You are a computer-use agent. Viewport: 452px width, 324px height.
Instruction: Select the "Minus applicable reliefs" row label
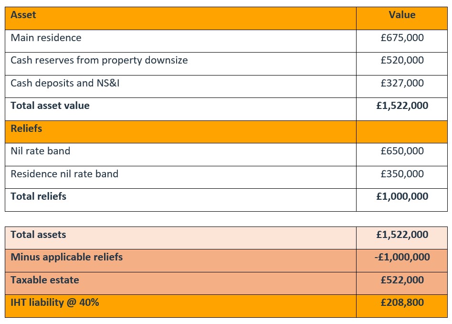point(66,257)
